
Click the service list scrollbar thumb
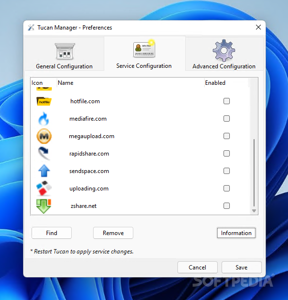(254, 173)
